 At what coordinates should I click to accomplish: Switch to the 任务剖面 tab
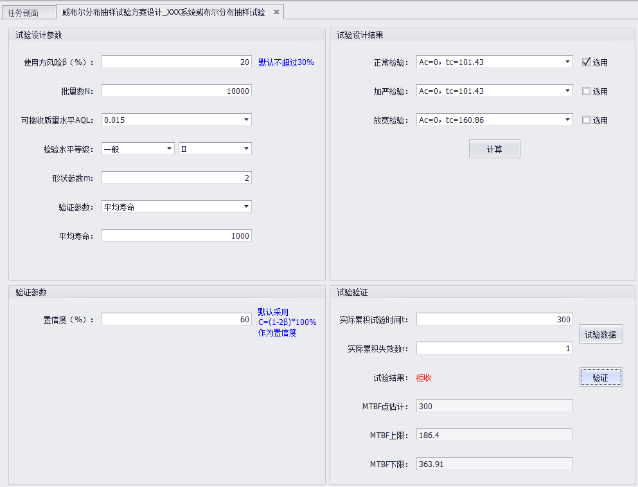[x=27, y=12]
